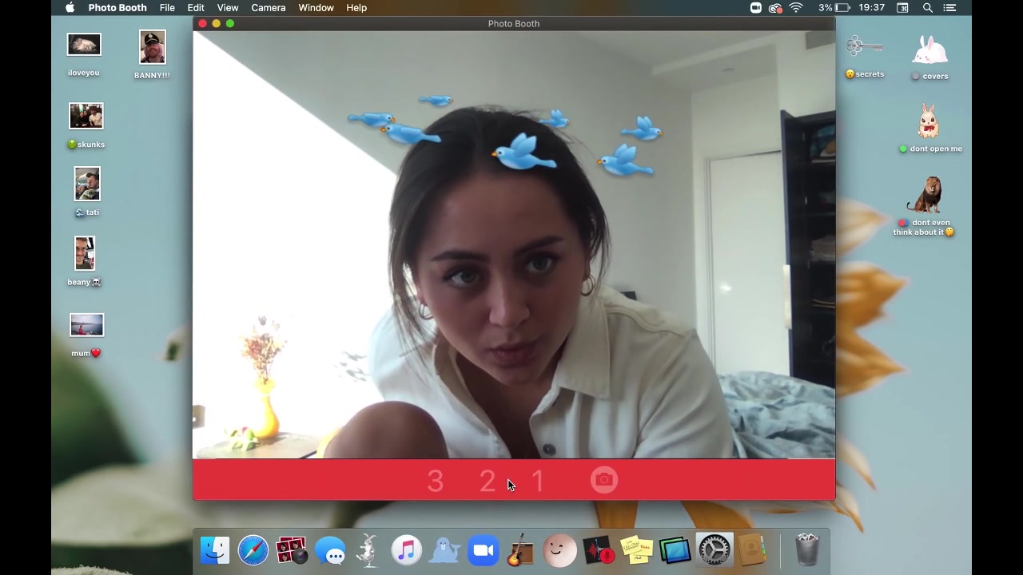The width and height of the screenshot is (1023, 575).
Task: Launch Messages from the dock
Action: (x=330, y=551)
